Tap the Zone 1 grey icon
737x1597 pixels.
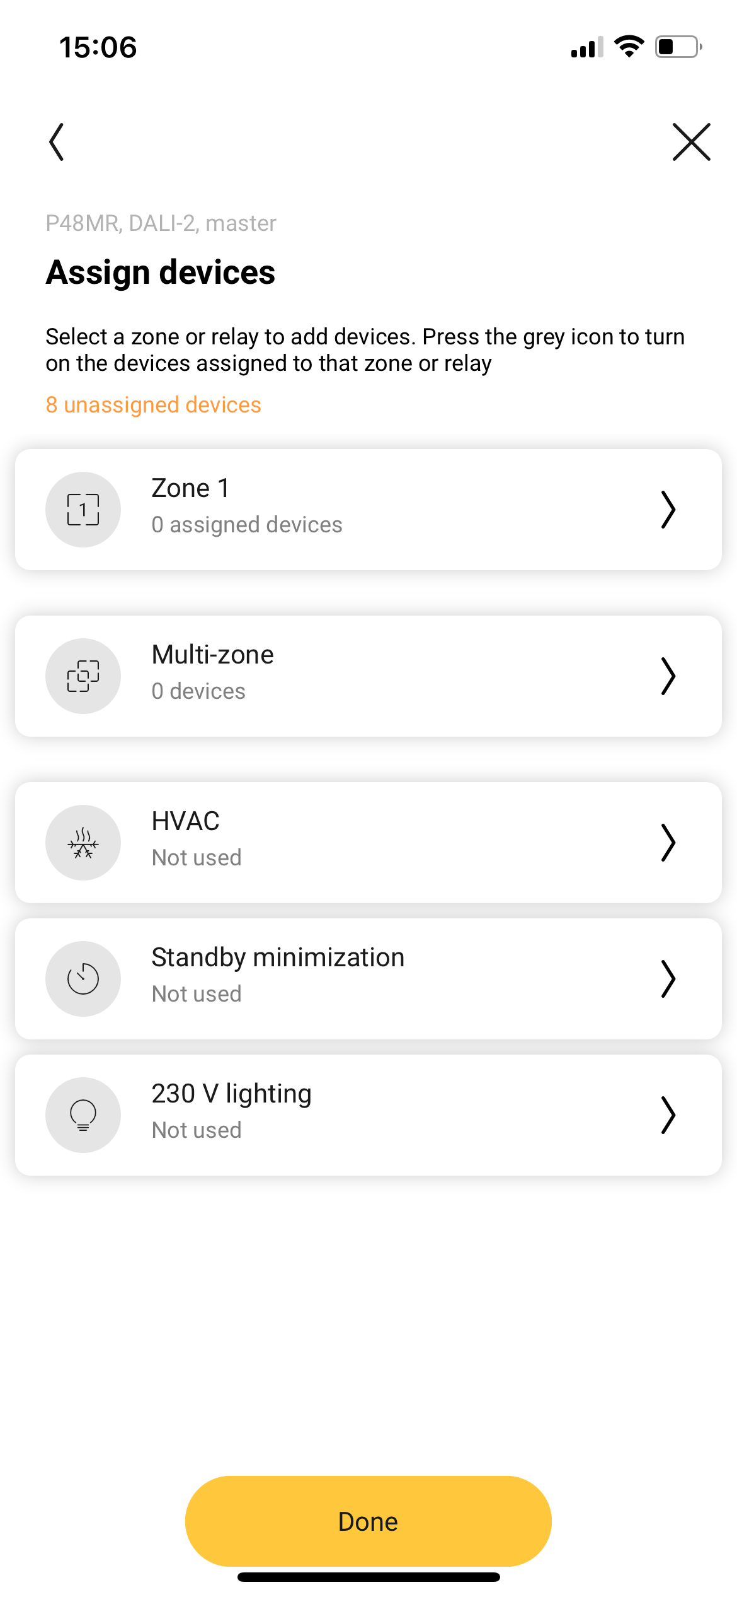tap(83, 510)
